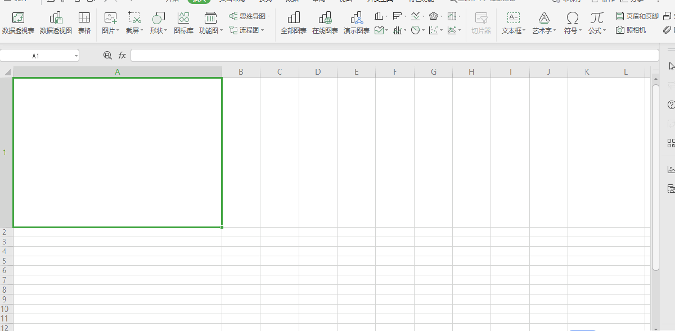Viewport: 675px width, 331px height.
Task: Select column G header
Action: coord(433,72)
